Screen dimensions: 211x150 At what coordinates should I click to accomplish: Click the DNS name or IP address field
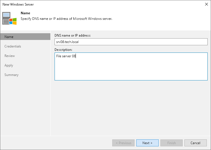(x=131, y=42)
